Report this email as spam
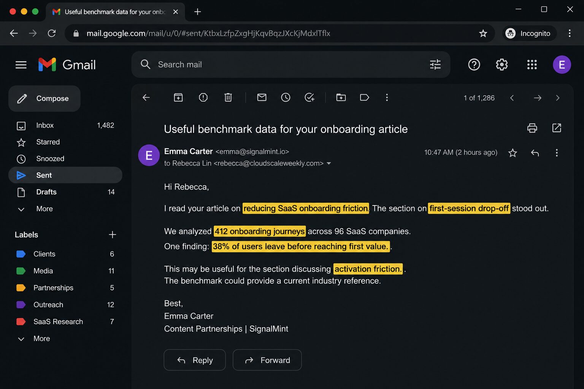This screenshot has width=584, height=389. click(203, 98)
